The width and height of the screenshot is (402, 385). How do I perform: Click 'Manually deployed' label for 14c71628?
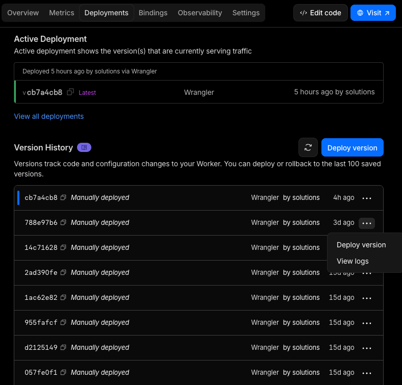pyautogui.click(x=100, y=248)
